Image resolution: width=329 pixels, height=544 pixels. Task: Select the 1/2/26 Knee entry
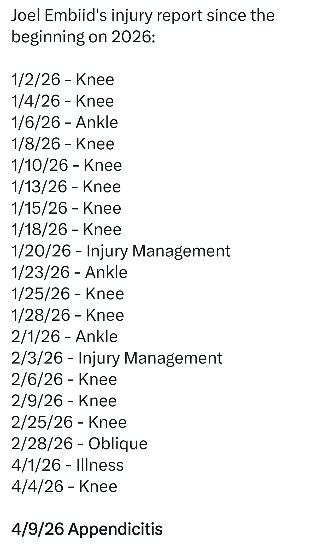click(x=63, y=79)
